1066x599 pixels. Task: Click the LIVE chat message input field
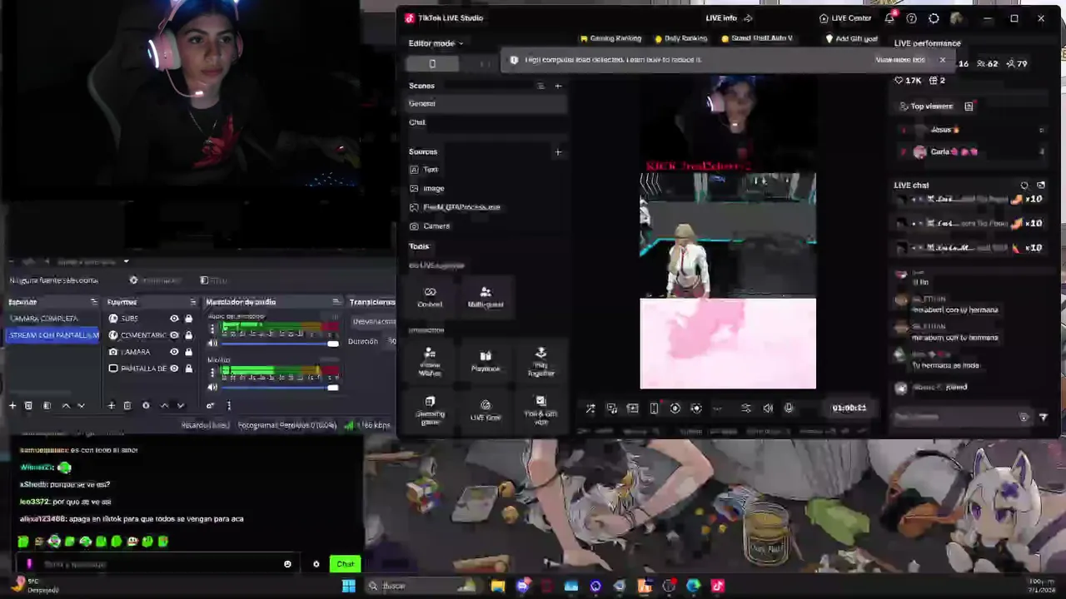[956, 418]
